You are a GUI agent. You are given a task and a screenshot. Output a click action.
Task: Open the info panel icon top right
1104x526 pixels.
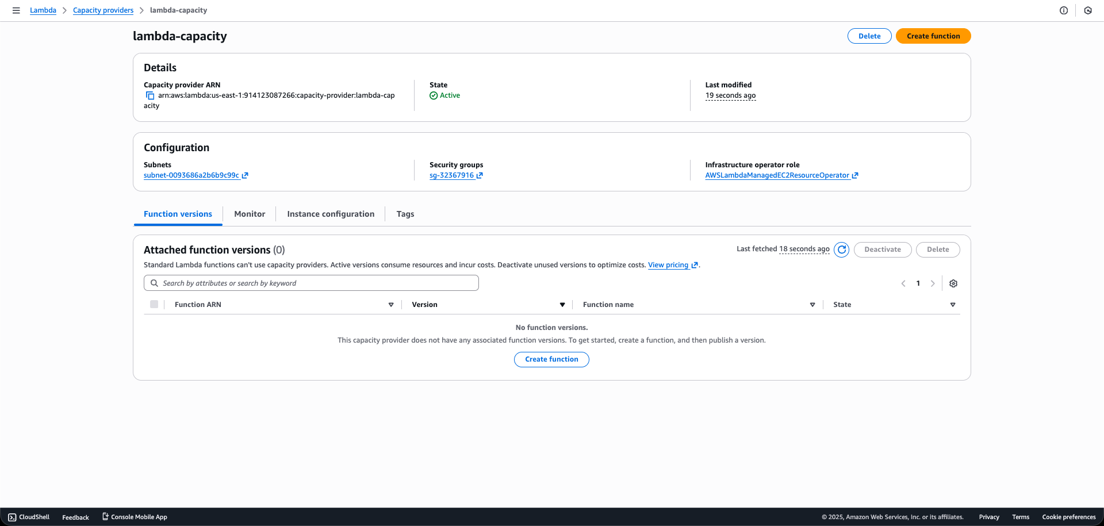(x=1064, y=10)
